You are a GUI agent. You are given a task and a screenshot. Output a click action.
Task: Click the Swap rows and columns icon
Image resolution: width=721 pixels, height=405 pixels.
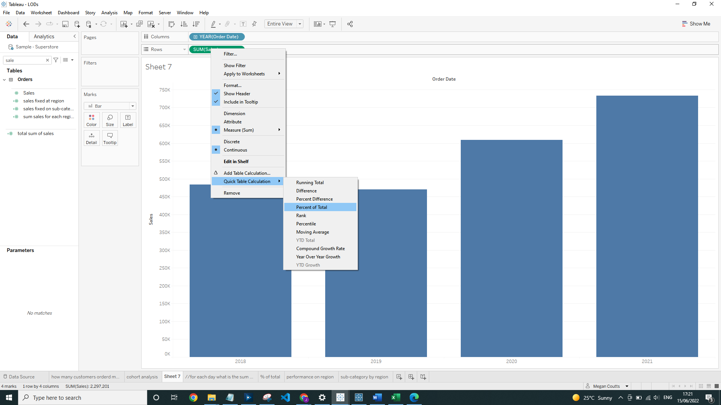[x=172, y=24]
